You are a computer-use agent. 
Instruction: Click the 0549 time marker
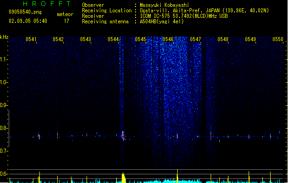(x=250, y=39)
